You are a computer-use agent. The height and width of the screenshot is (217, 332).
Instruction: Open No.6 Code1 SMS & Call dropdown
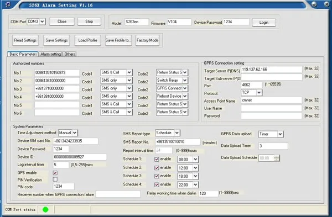129,112
